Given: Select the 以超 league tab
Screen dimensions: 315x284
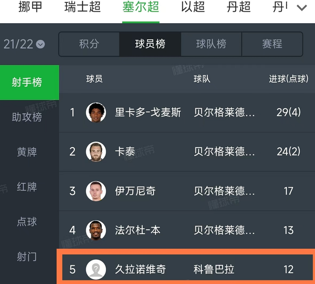Looking at the screenshot, I should point(192,7).
